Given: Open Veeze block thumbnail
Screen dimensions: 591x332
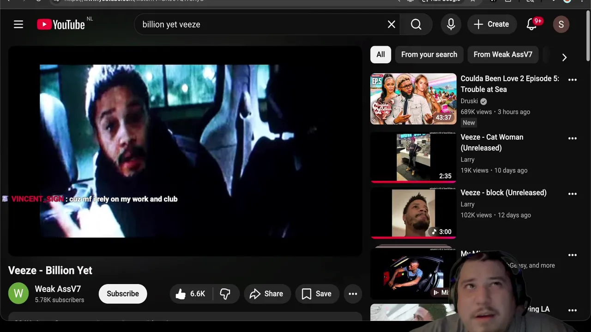Looking at the screenshot, I should [x=413, y=213].
